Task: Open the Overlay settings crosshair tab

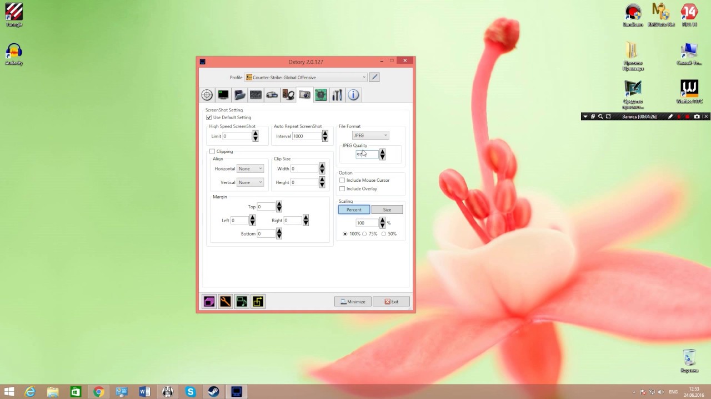Action: click(207, 95)
